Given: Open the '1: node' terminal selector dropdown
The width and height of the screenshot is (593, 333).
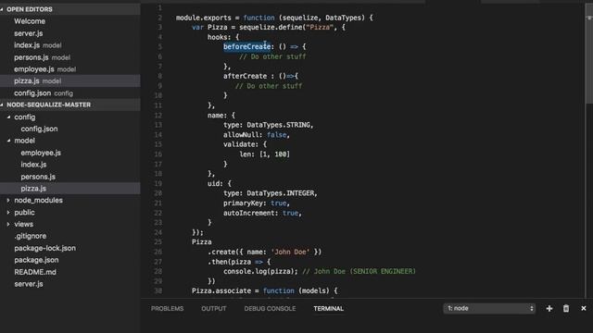Looking at the screenshot, I should click(x=489, y=308).
